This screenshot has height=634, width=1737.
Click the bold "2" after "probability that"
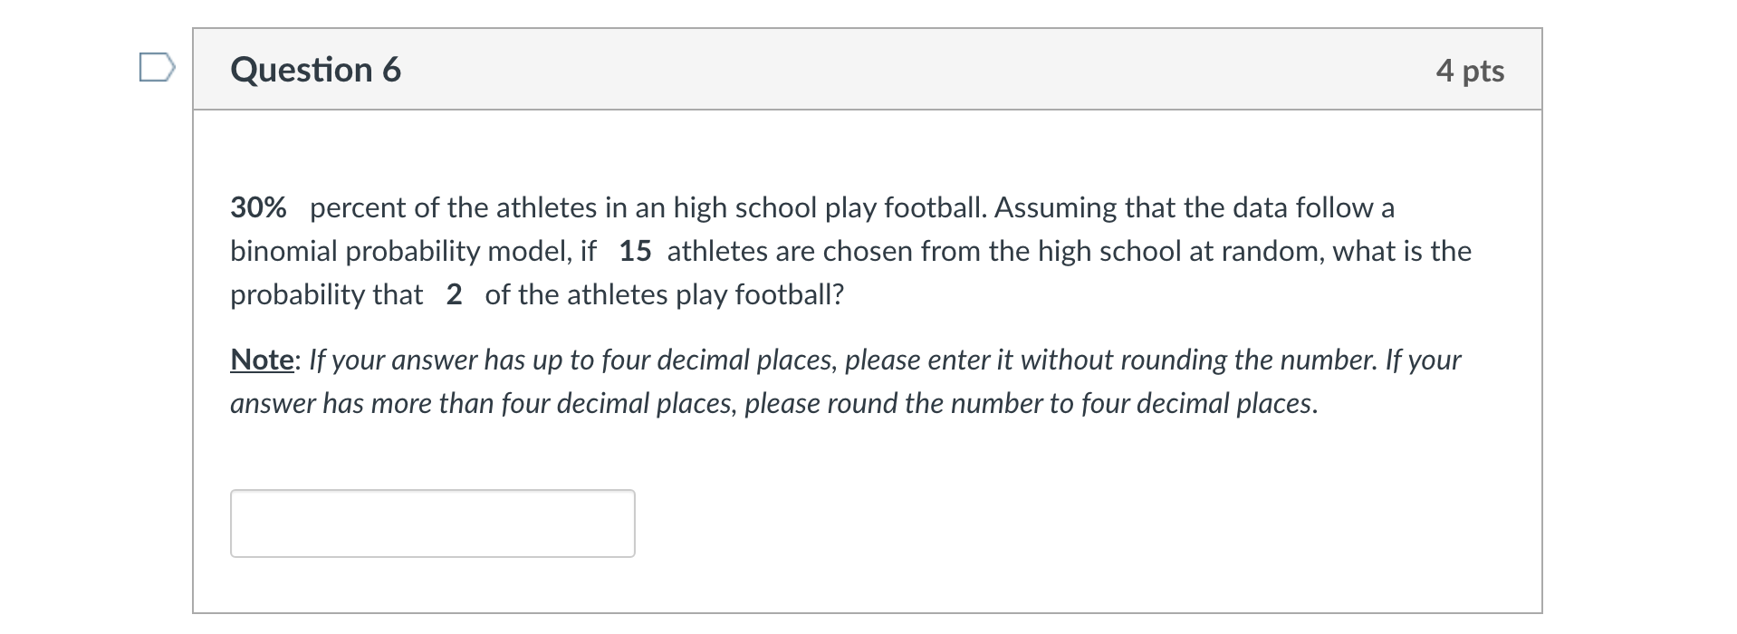pyautogui.click(x=454, y=294)
